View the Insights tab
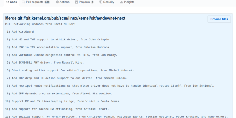The height and width of the screenshot is (118, 236). (127, 2)
